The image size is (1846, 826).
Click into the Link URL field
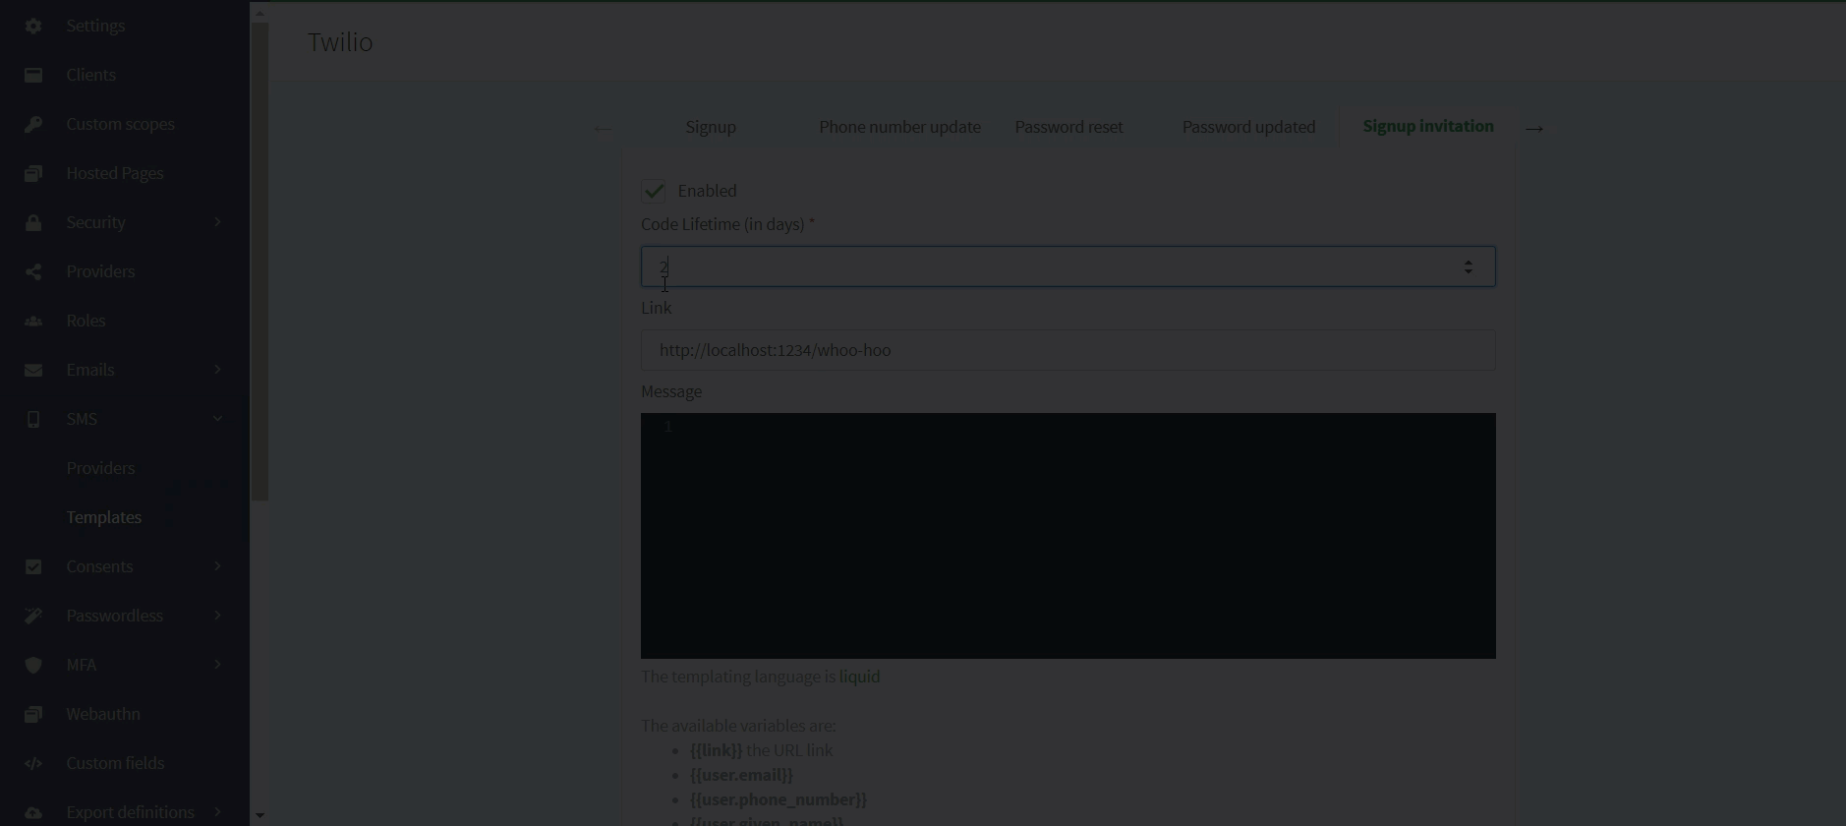click(1067, 350)
